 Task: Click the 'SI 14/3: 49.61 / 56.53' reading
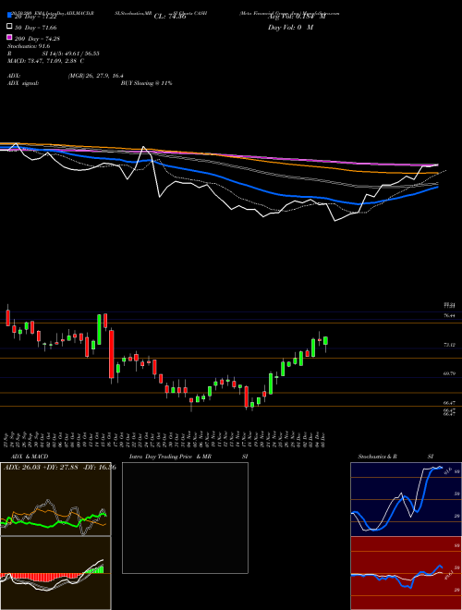pos(71,54)
